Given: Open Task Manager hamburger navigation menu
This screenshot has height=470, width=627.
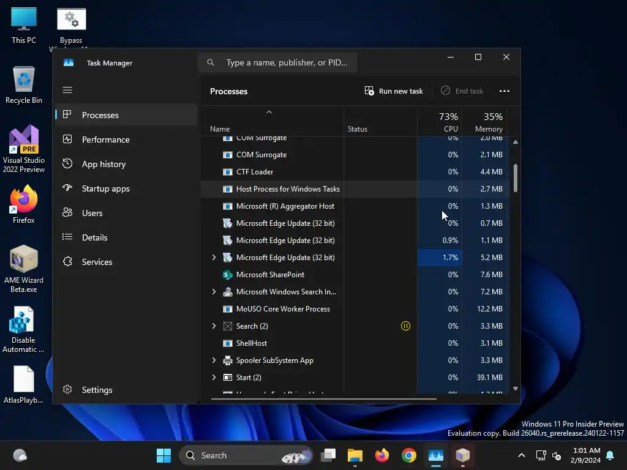Looking at the screenshot, I should (x=67, y=90).
